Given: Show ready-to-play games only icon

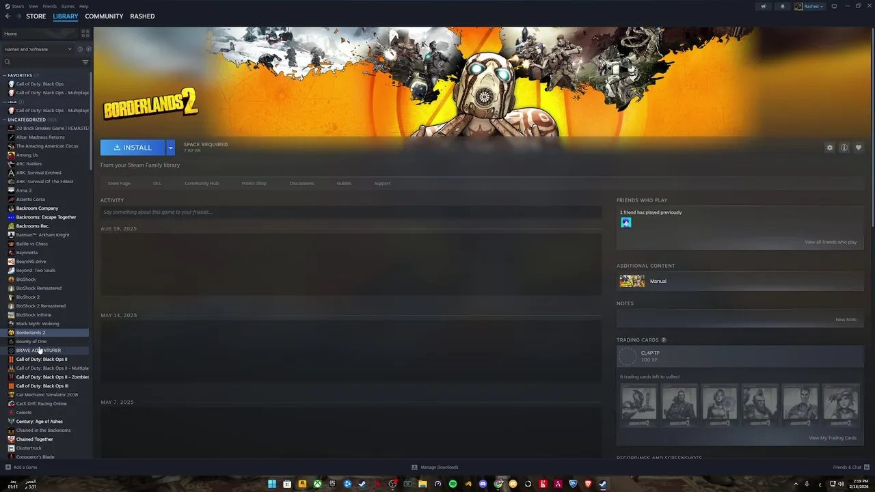Looking at the screenshot, I should pos(88,49).
